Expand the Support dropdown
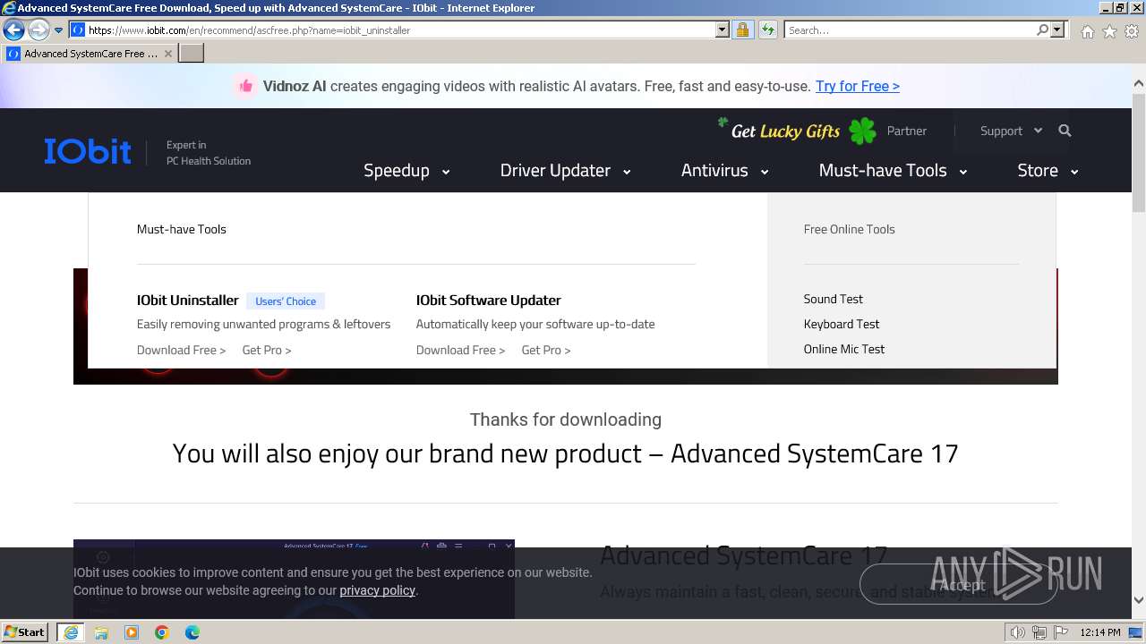 [x=1011, y=131]
